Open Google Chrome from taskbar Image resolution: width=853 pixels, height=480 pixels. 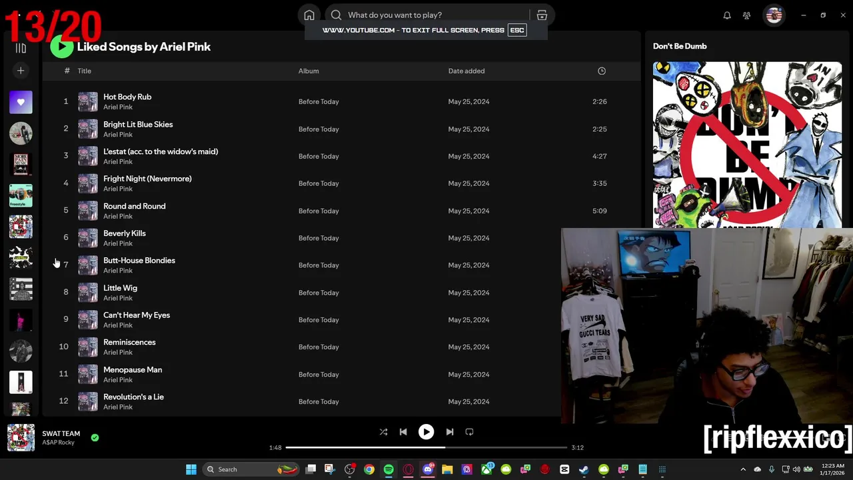[x=369, y=469]
